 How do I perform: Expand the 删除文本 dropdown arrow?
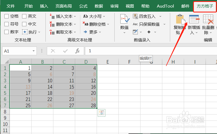click(x=75, y=24)
